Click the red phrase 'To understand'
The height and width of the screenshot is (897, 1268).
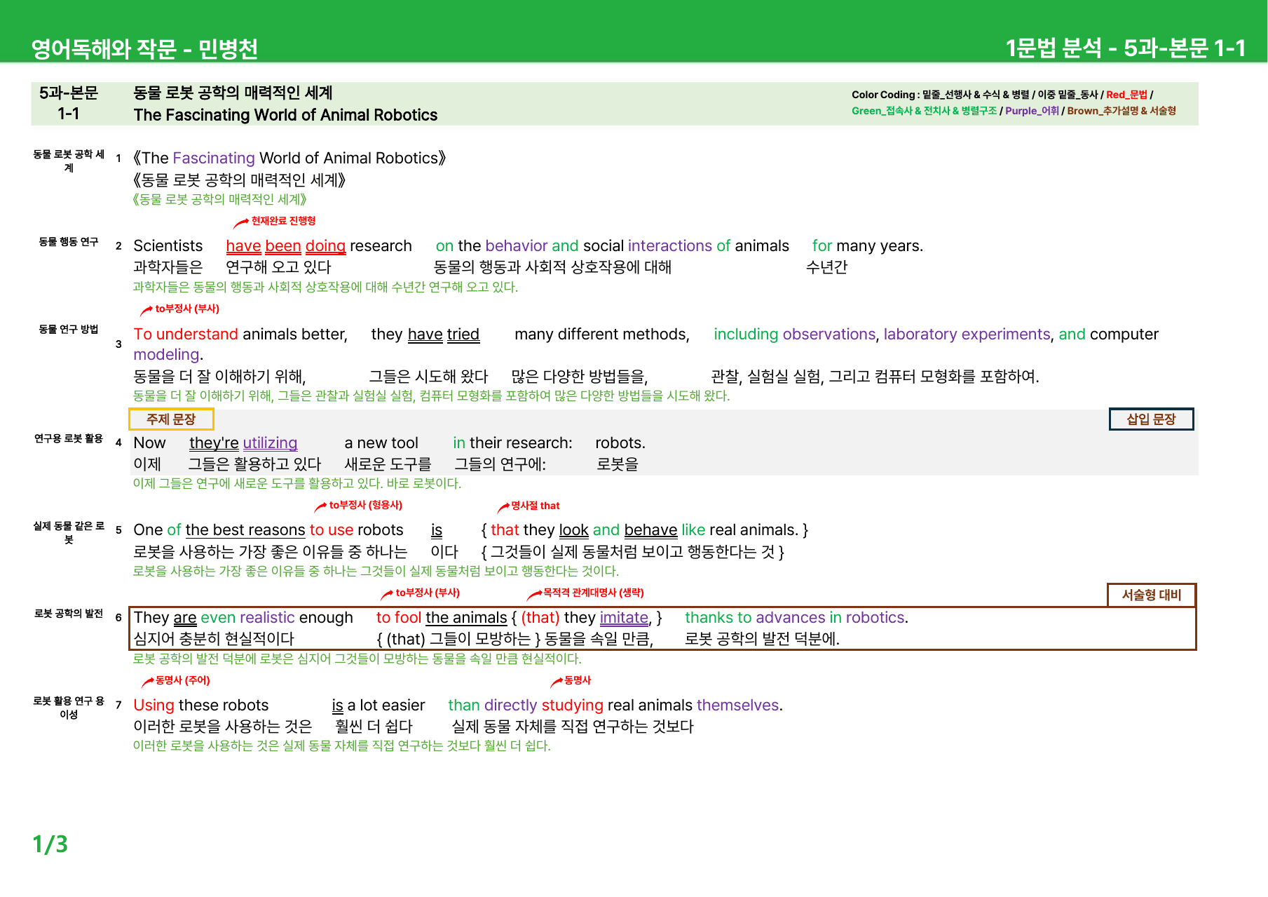coord(186,335)
